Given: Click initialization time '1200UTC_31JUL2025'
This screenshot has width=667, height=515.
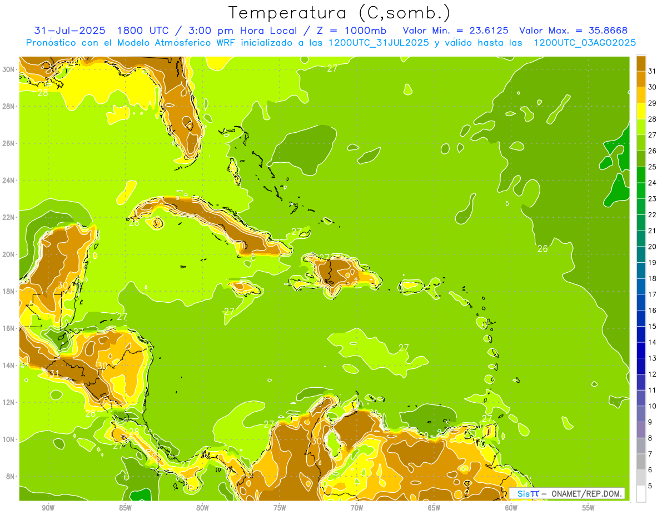Looking at the screenshot, I should [x=379, y=42].
